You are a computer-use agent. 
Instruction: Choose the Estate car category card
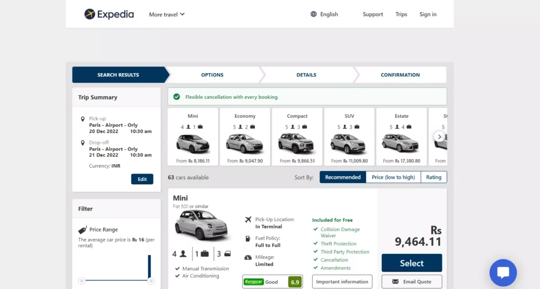(x=401, y=137)
